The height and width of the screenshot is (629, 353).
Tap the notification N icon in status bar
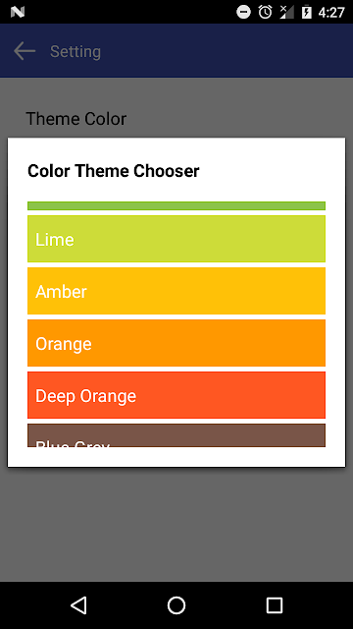[18, 13]
